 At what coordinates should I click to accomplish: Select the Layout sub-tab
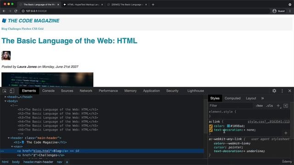[x=251, y=98]
